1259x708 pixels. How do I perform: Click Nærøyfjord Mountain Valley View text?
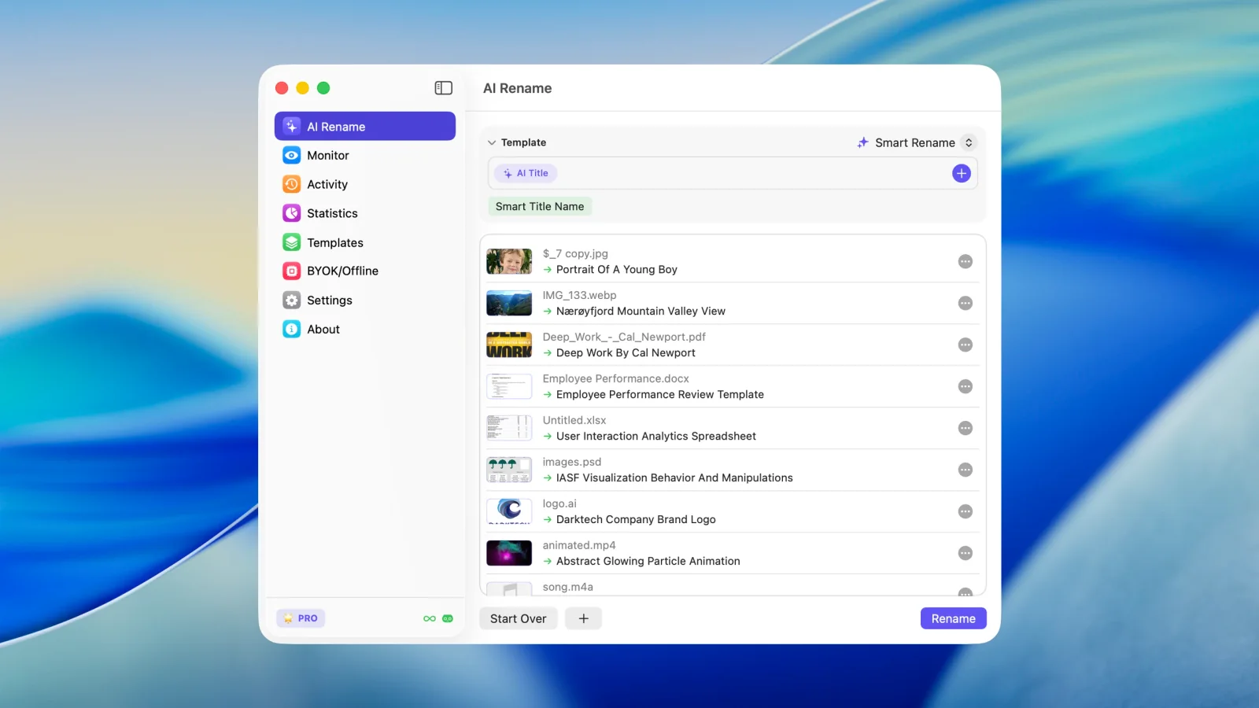click(641, 312)
